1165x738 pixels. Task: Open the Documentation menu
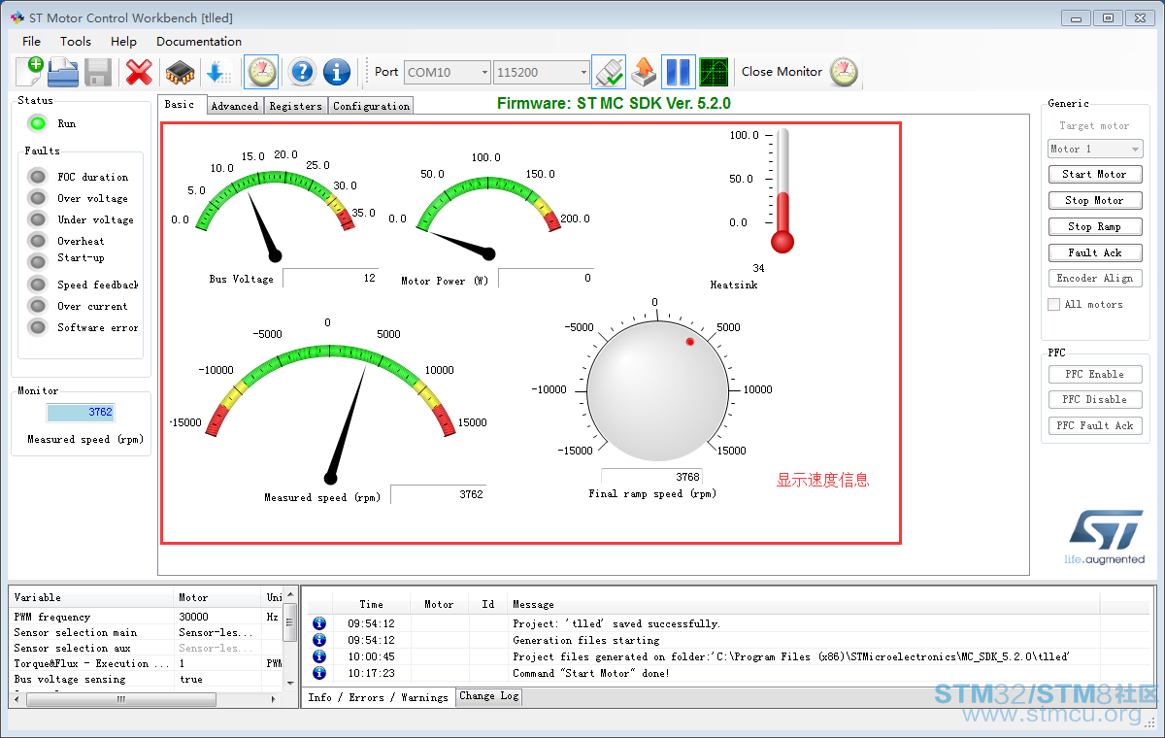pyautogui.click(x=199, y=41)
